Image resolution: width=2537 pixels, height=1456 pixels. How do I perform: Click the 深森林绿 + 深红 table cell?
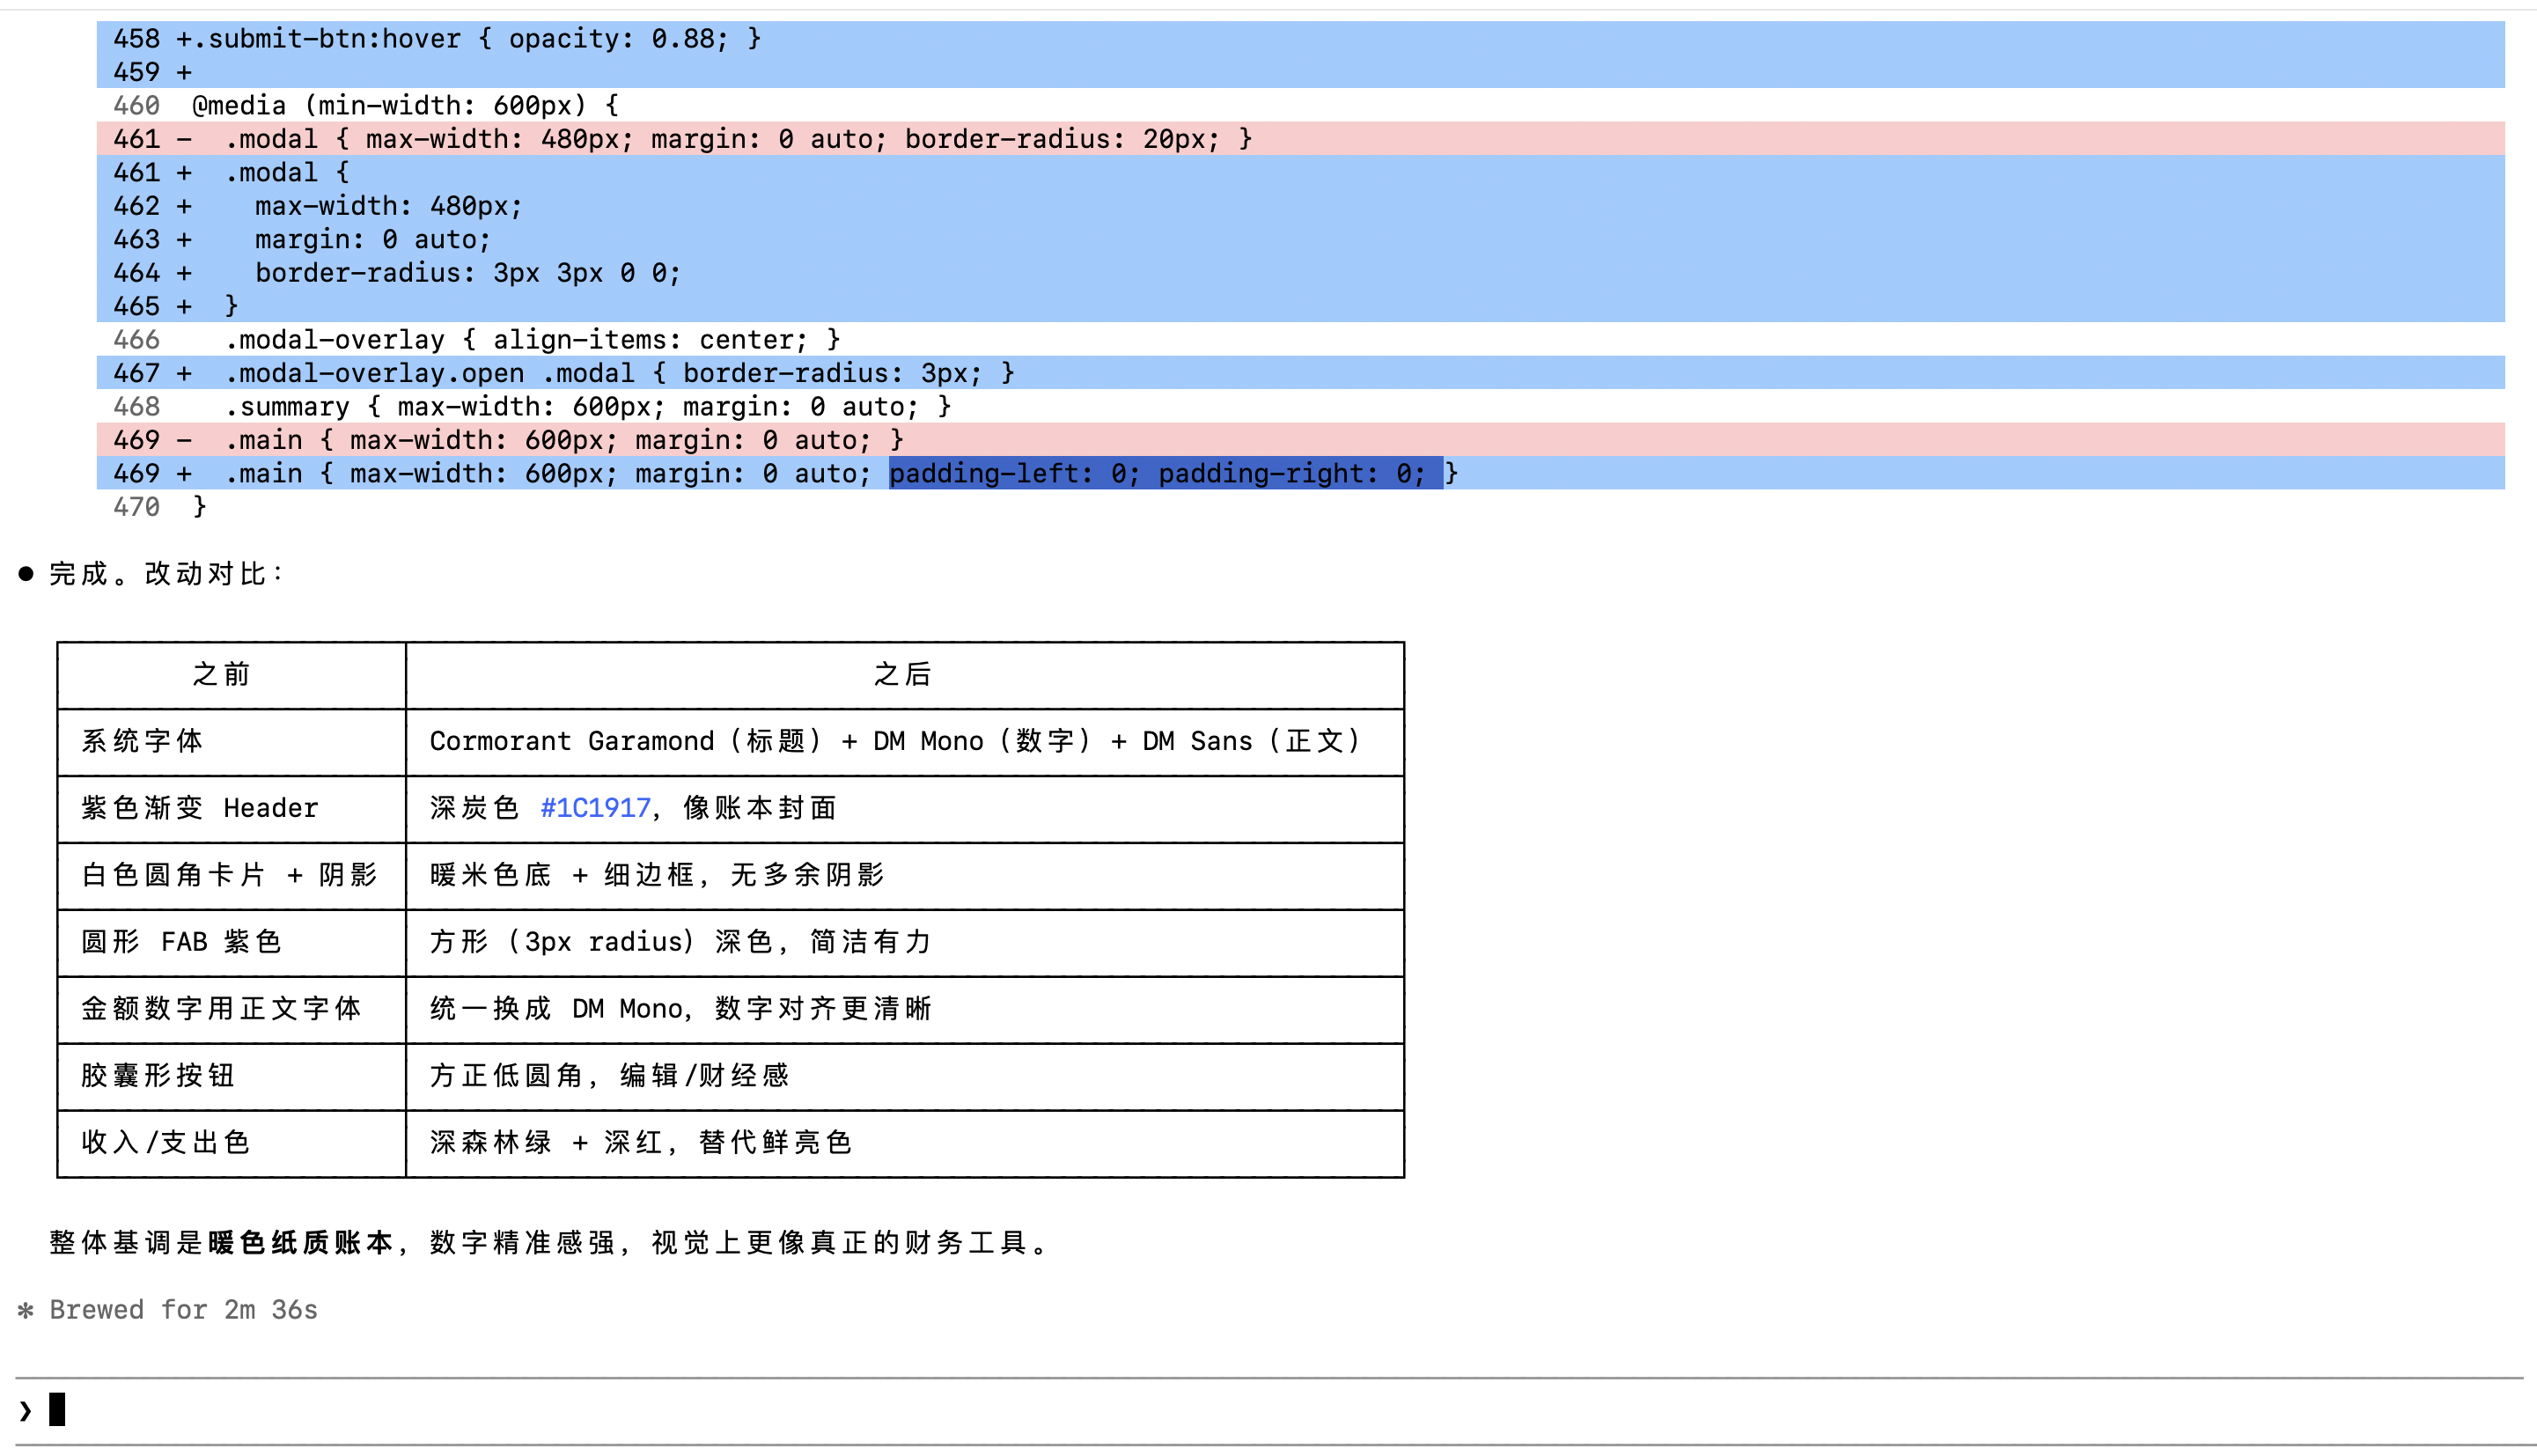pyautogui.click(x=640, y=1142)
